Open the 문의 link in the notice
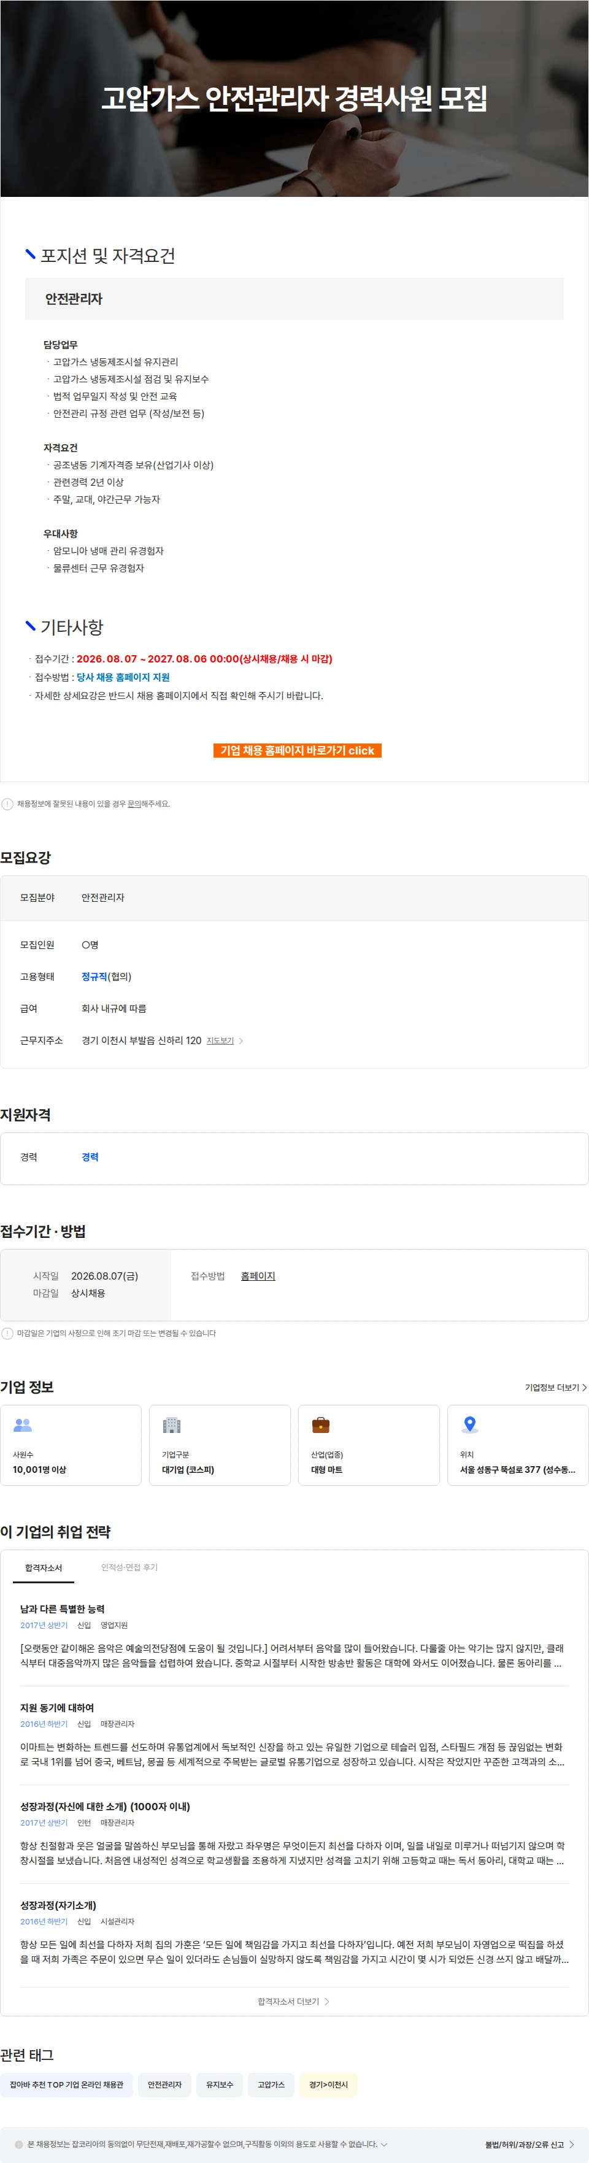 (134, 804)
